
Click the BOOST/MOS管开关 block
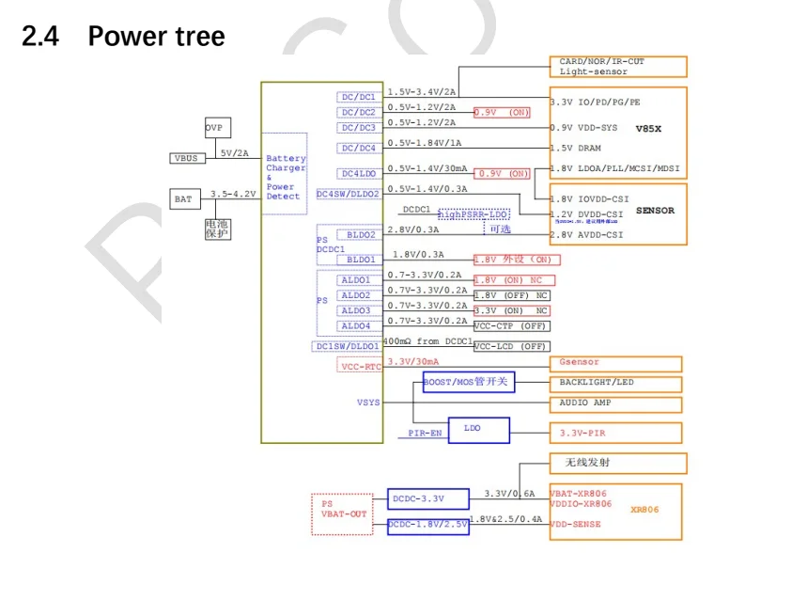(x=469, y=382)
